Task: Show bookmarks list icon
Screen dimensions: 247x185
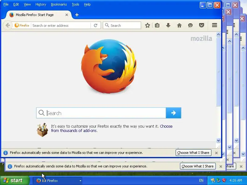Action: click(x=157, y=25)
